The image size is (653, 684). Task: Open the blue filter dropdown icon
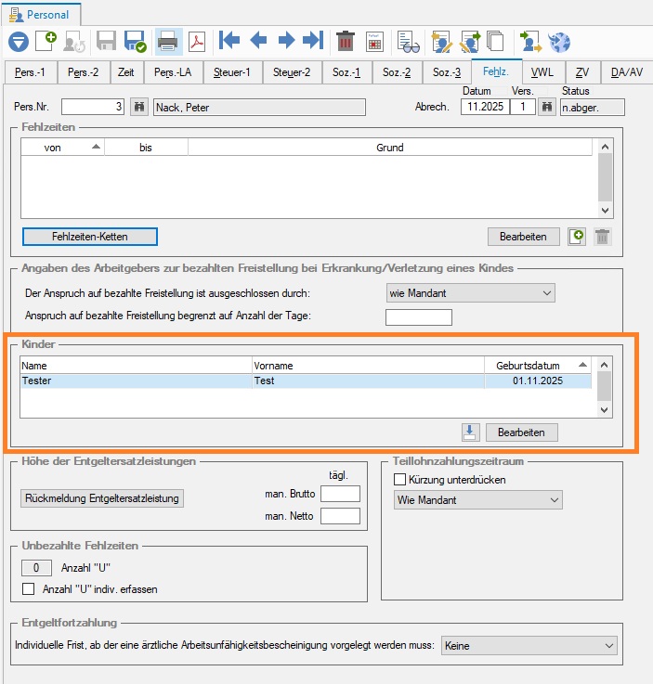[x=19, y=43]
